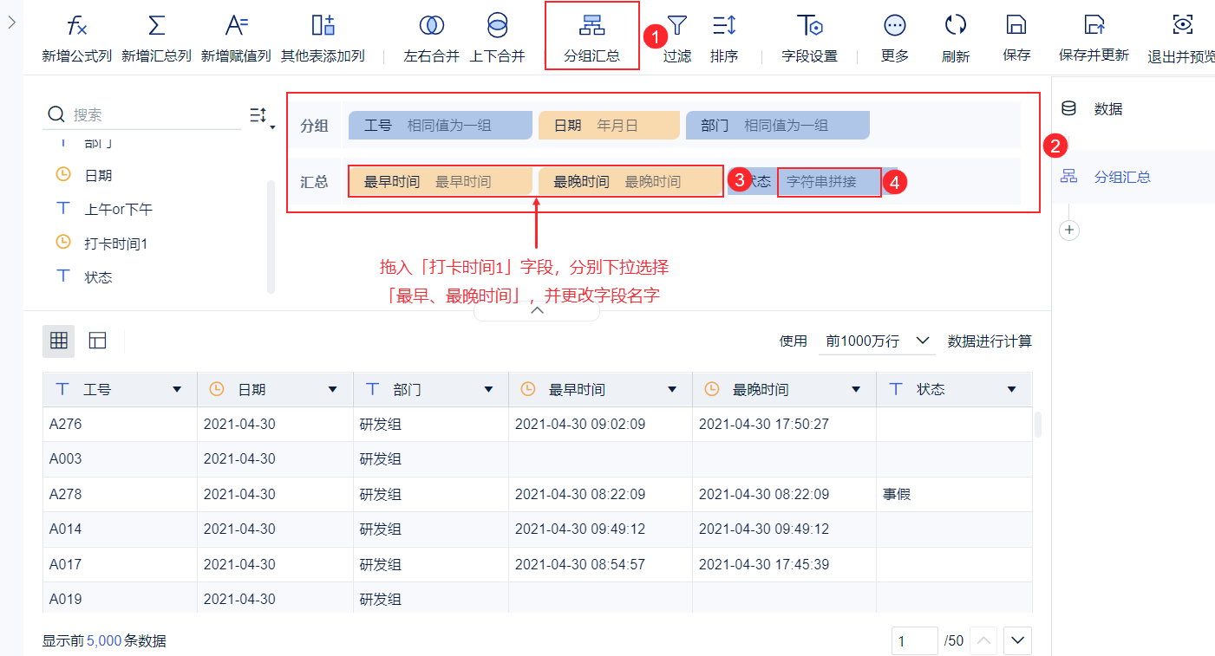1215x656 pixels.
Task: Click the 5,000 displayed rows link
Action: pos(103,641)
